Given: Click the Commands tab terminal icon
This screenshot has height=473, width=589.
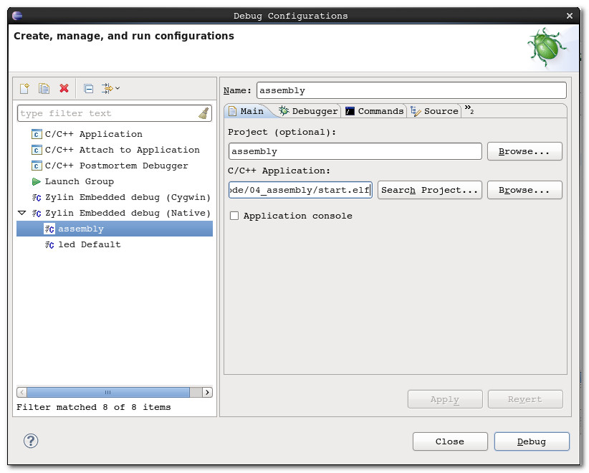Looking at the screenshot, I should 350,111.
